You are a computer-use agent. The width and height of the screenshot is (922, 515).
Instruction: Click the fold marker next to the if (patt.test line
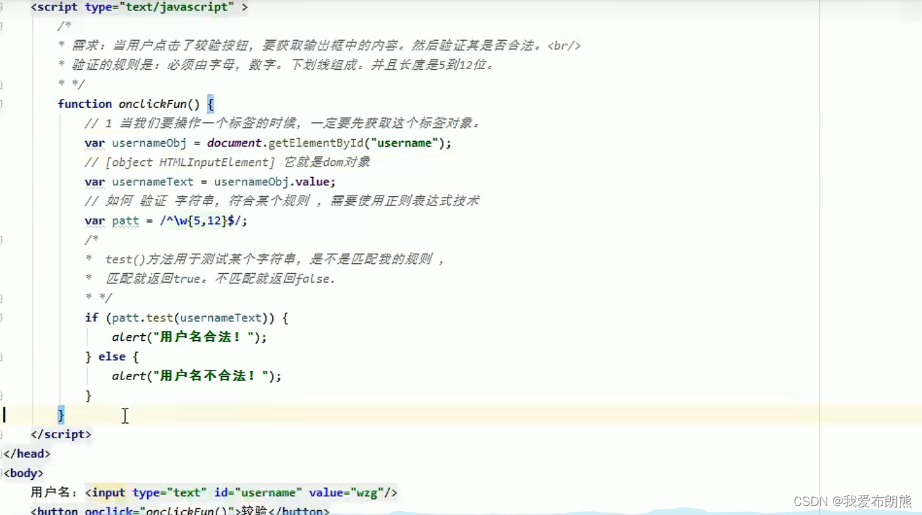2,318
